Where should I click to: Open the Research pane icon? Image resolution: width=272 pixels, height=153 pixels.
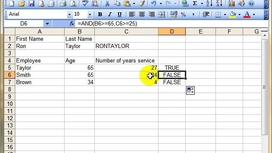click(95, 3)
